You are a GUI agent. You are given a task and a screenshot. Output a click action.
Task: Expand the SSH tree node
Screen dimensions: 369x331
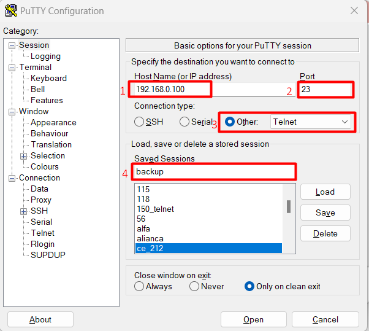pyautogui.click(x=23, y=211)
